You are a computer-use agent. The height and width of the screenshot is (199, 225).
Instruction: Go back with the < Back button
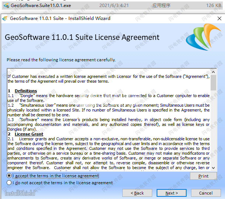(x=137, y=193)
